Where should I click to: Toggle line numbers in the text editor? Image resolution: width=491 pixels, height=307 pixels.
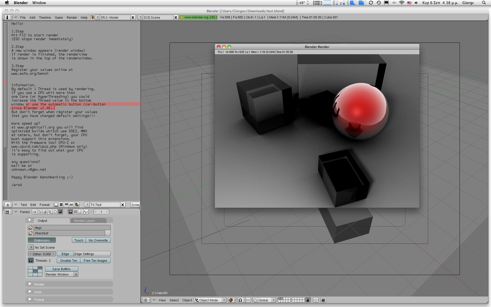tap(61, 205)
